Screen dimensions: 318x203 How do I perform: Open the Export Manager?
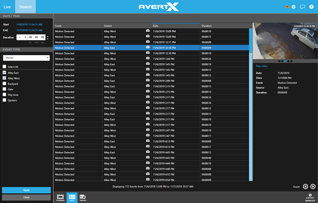[x=310, y=197]
